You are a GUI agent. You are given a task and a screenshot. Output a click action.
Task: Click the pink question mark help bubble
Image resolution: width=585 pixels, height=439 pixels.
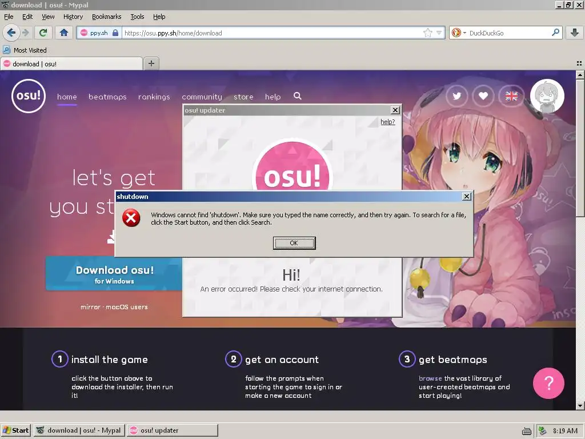click(x=548, y=383)
